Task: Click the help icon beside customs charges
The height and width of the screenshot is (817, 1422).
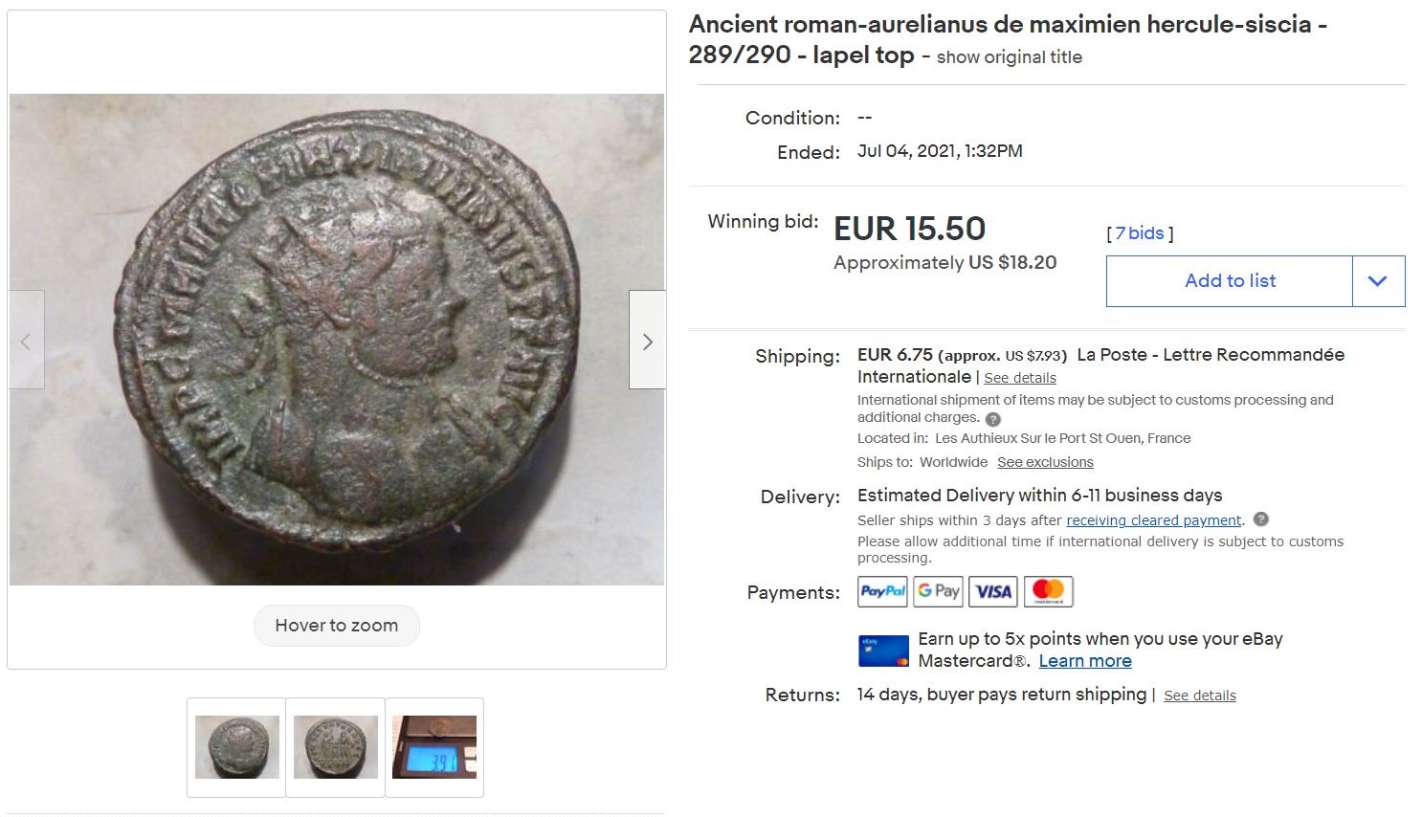Action: (993, 419)
